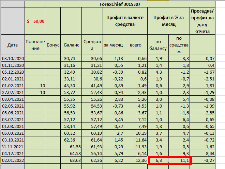Image resolution: width=225 pixels, height=169 pixels.
Task: Select date cell 31.11.2021
Action: (13, 147)
